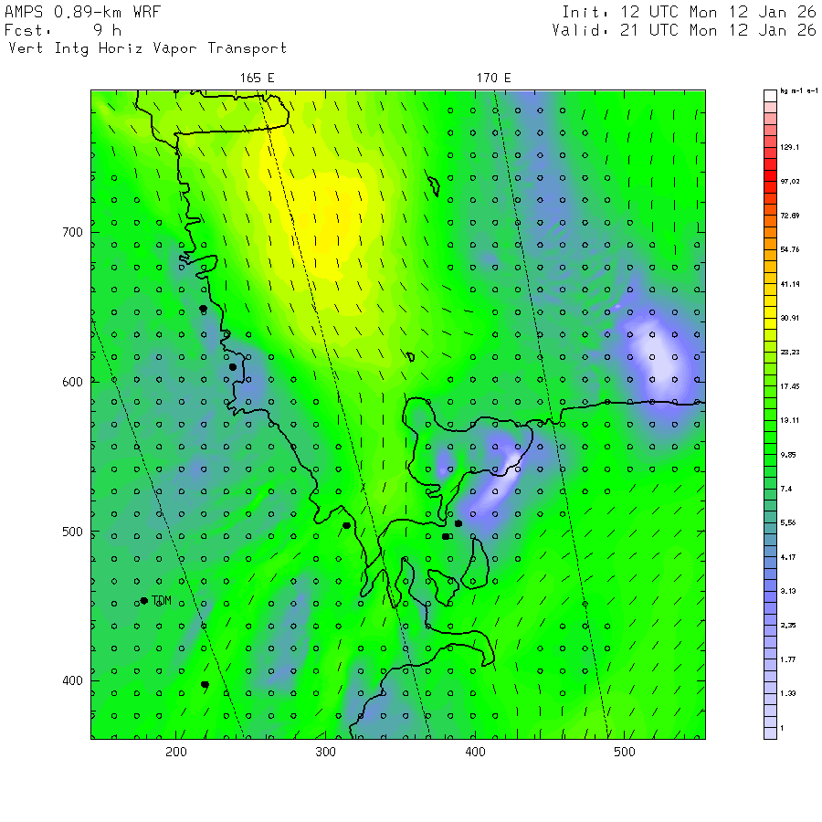Viewport: 822px width, 822px height.
Task: Click the Fcst 9 h forecast hour text
Action: [64, 30]
